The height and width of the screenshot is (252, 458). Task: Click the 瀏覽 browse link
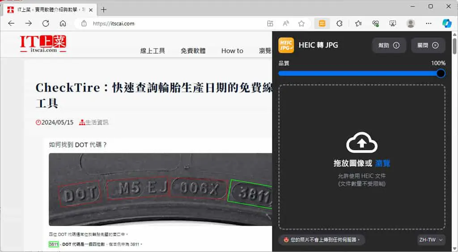(x=383, y=164)
